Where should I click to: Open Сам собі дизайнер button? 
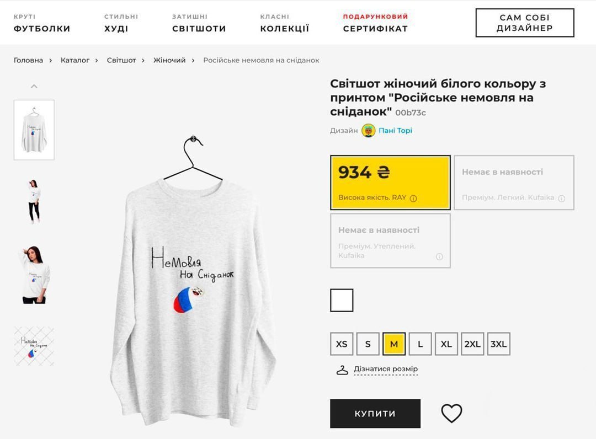(524, 23)
